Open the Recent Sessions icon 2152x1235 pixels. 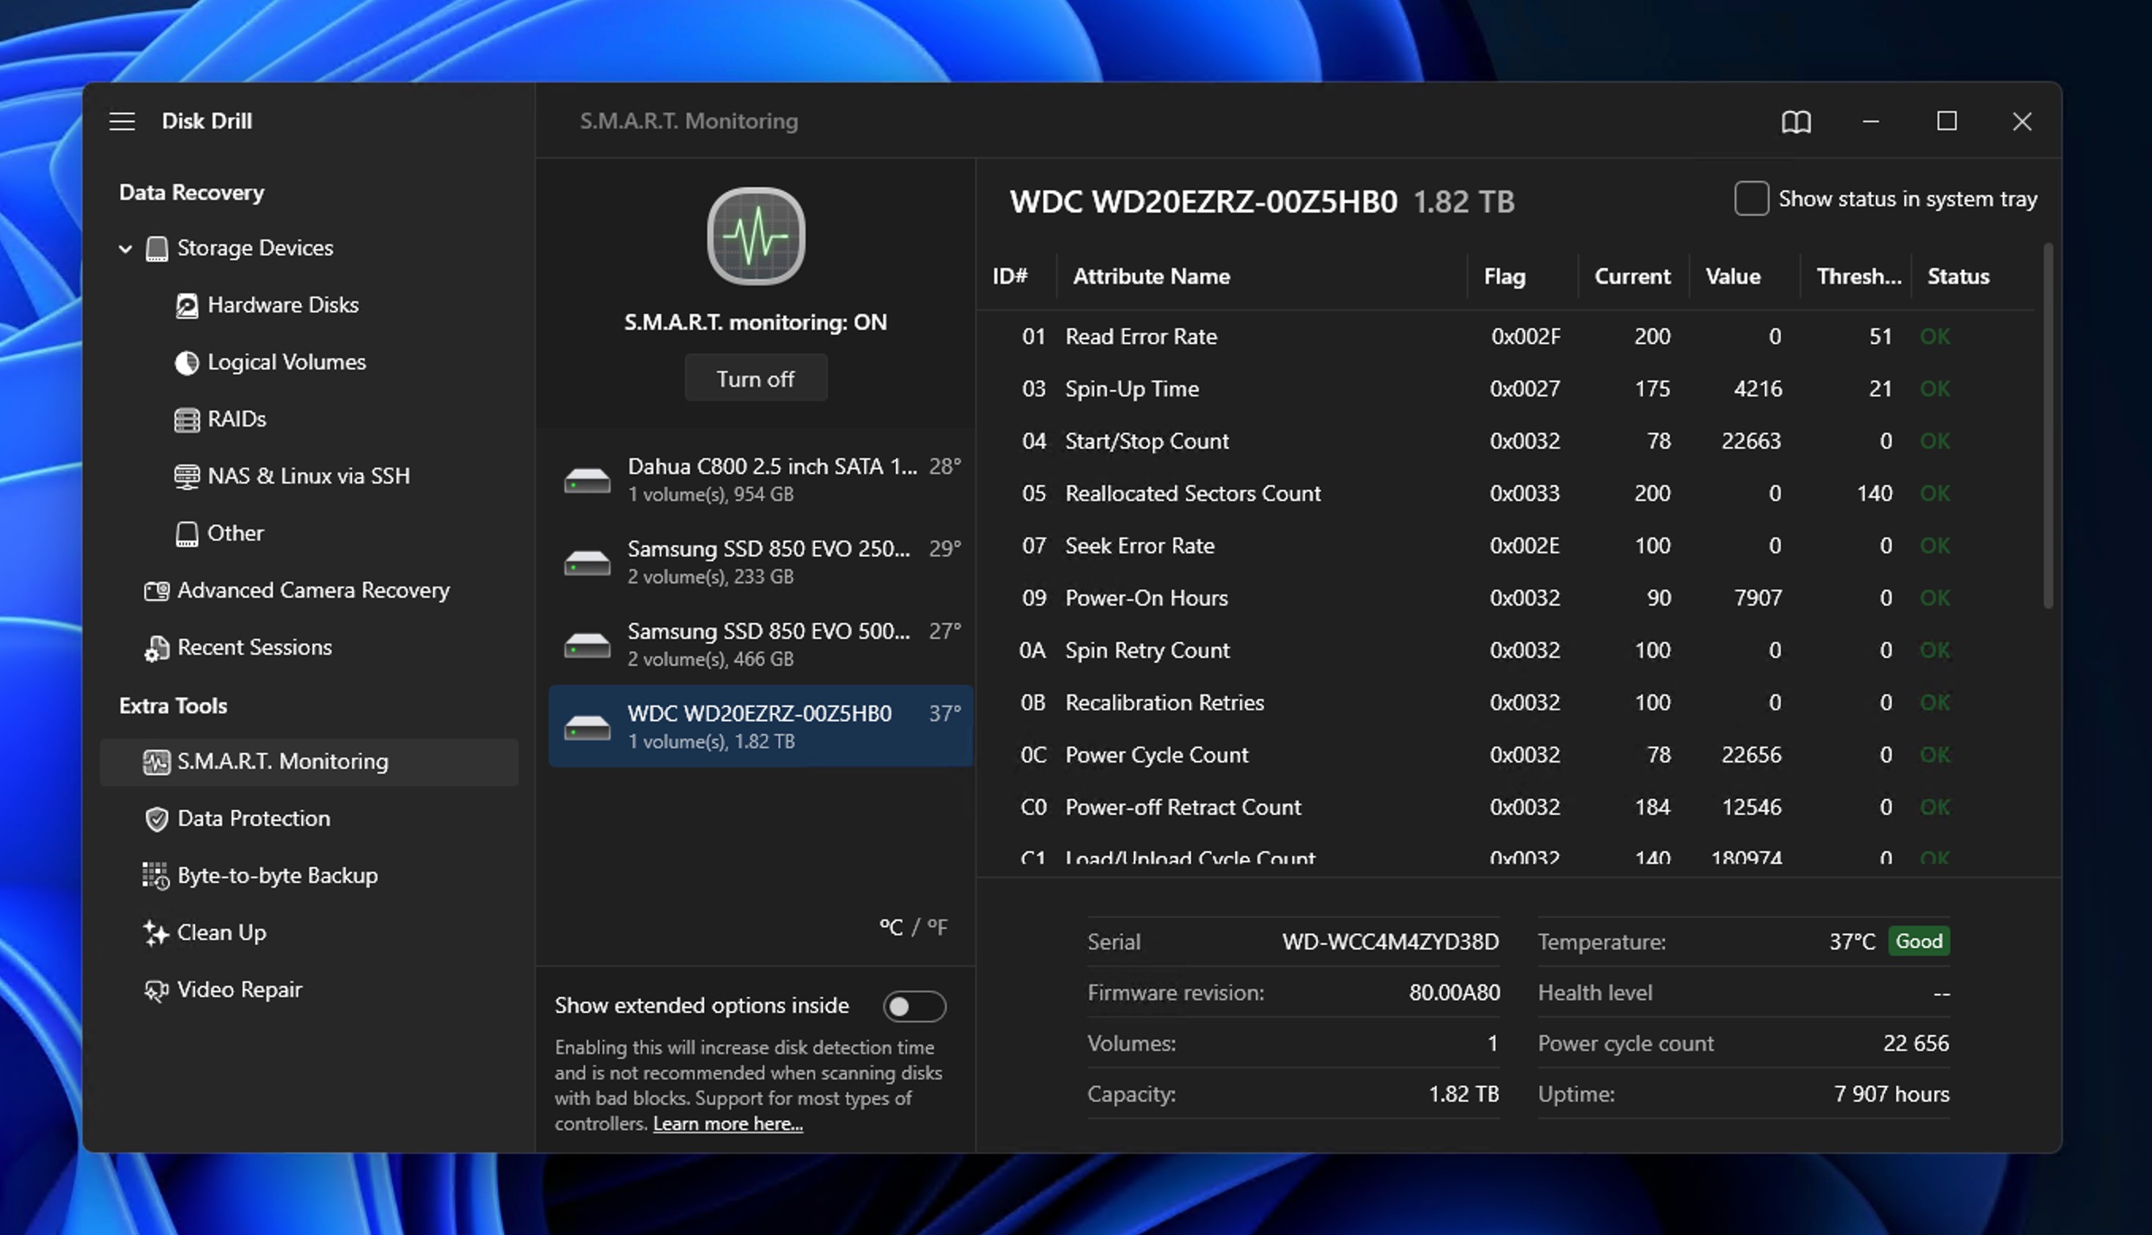pyautogui.click(x=157, y=648)
